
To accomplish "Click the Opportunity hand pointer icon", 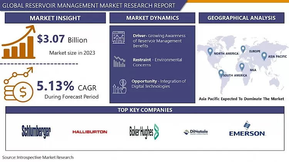I will [119, 86].
